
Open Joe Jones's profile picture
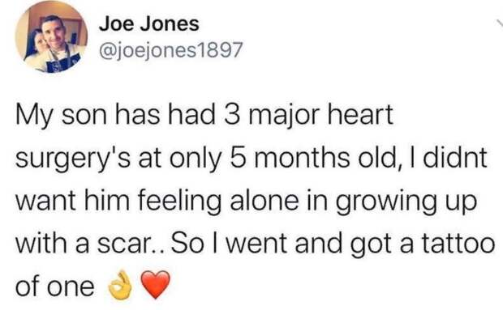pos(51,37)
